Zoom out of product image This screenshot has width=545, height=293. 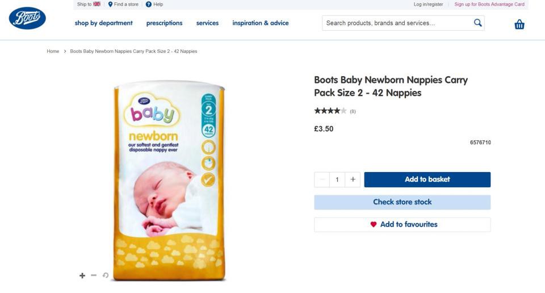click(x=94, y=275)
